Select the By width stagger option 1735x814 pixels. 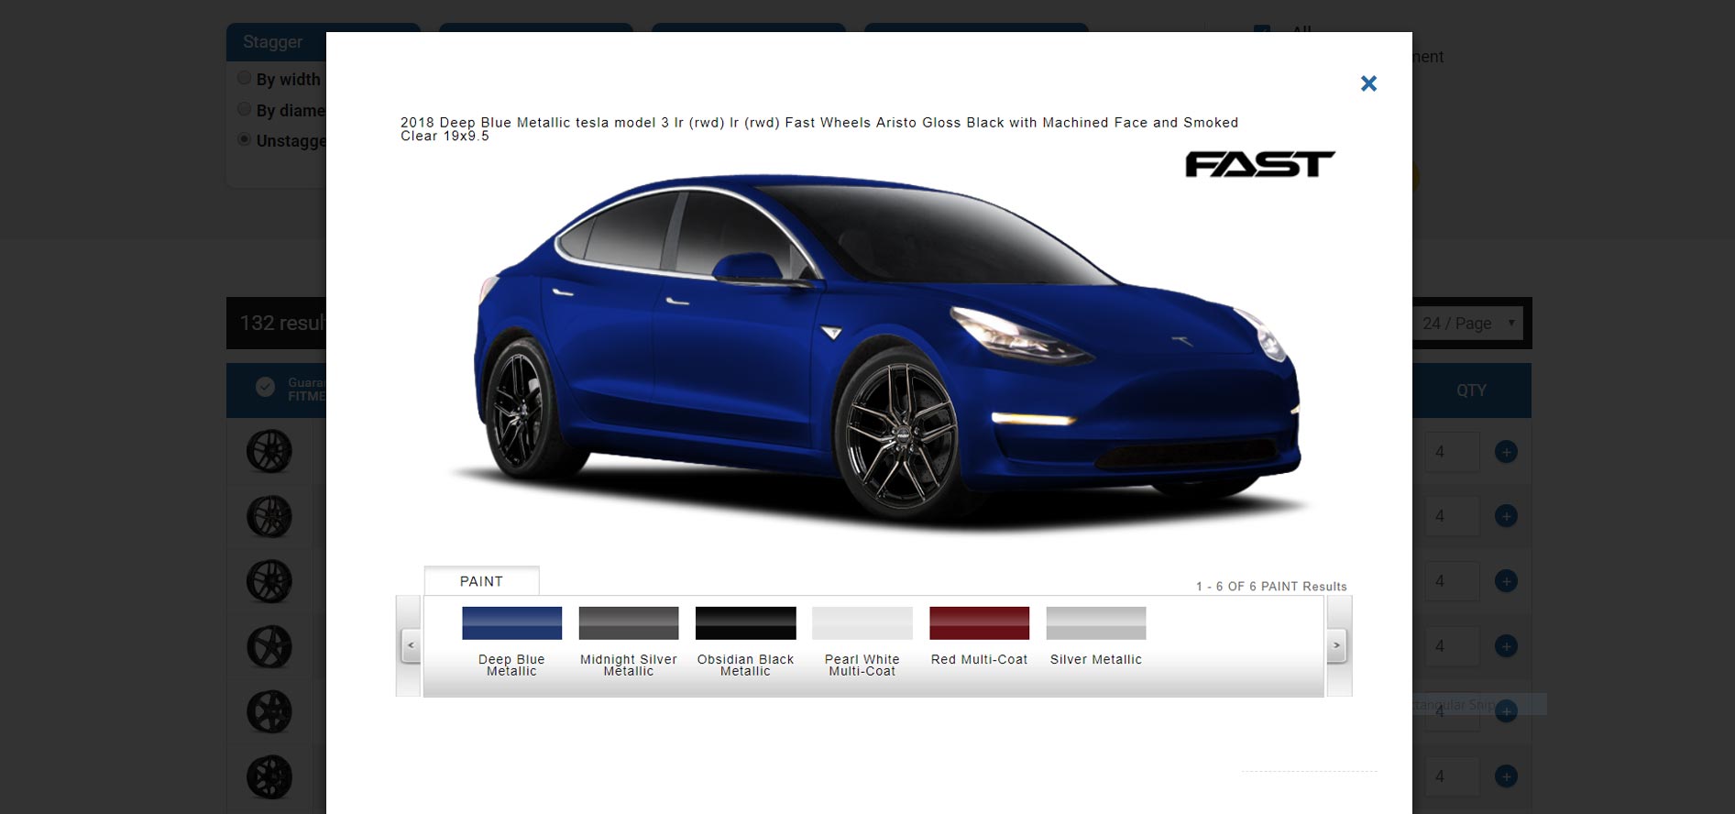tap(245, 79)
